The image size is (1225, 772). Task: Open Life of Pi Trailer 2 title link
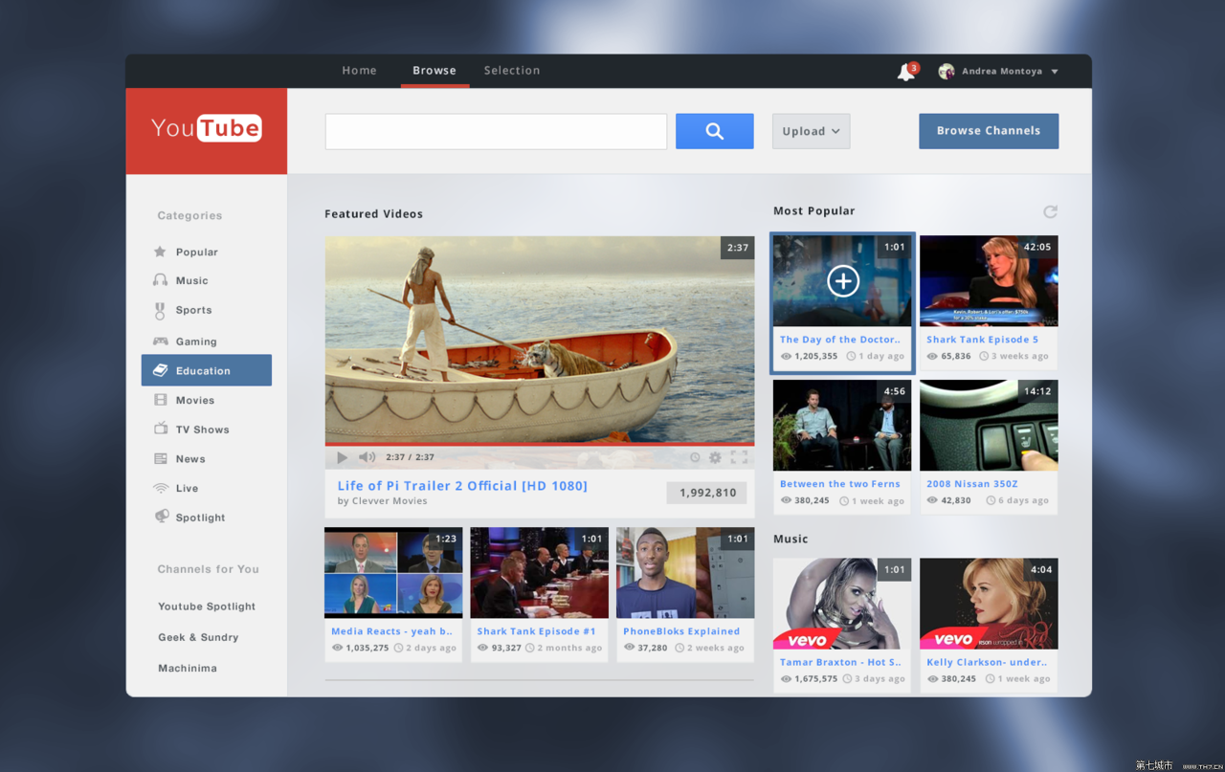pyautogui.click(x=462, y=486)
